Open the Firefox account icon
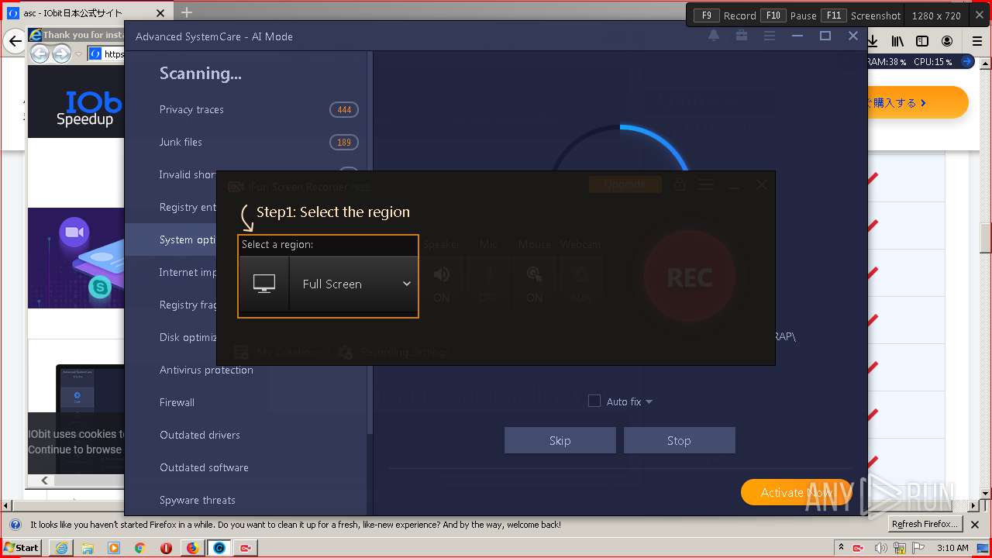The image size is (992, 558). (x=947, y=41)
